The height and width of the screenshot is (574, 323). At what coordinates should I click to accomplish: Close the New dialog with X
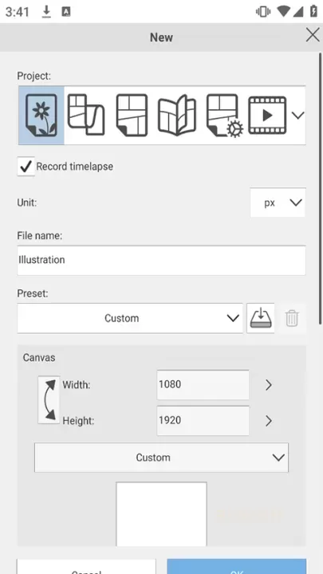coord(313,36)
